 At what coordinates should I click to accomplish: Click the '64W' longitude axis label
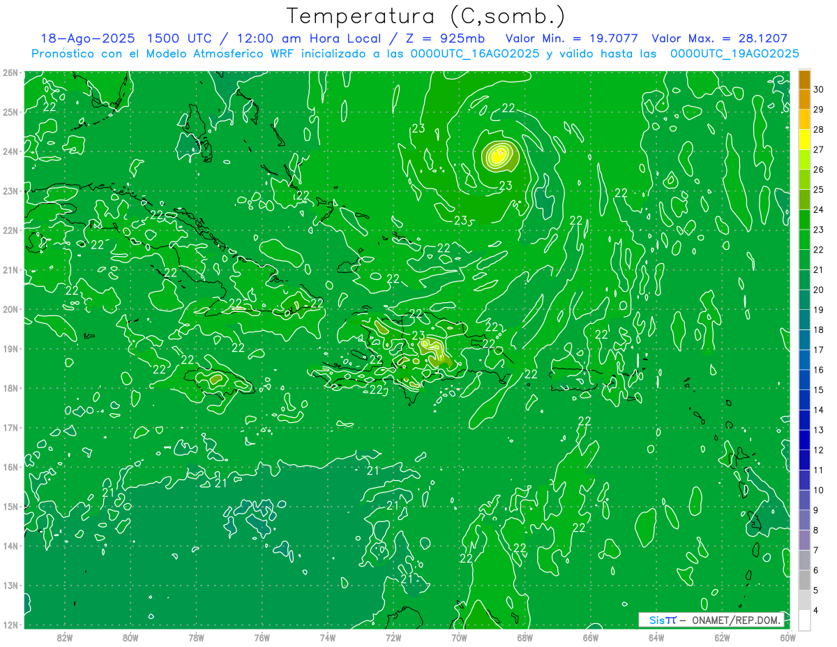656,637
